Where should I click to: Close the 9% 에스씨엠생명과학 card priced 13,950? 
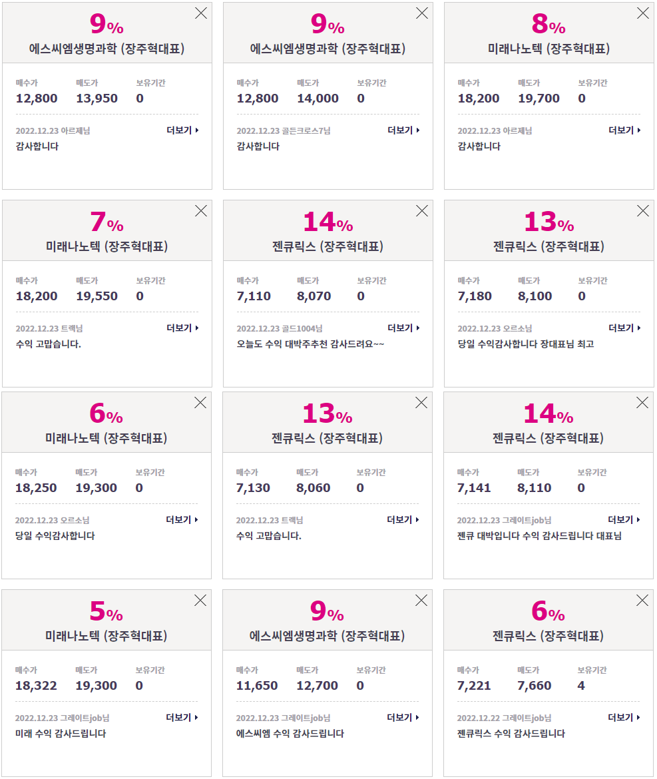coord(201,13)
